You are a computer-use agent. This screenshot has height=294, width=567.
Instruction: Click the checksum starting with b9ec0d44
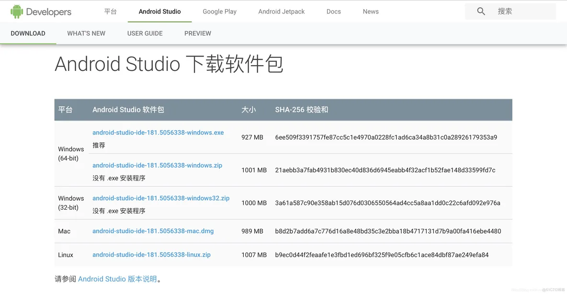coord(382,255)
